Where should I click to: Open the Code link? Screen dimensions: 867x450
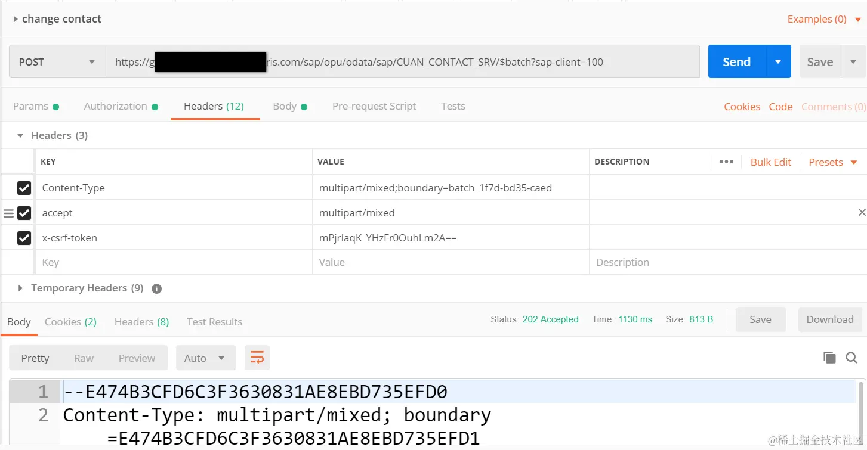click(780, 107)
